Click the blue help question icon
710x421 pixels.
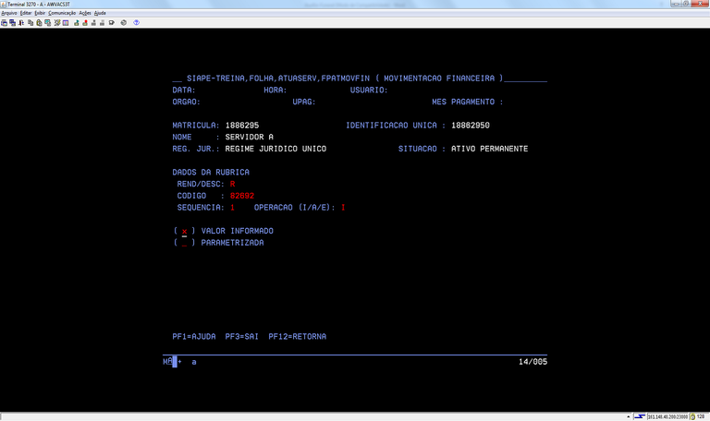136,22
